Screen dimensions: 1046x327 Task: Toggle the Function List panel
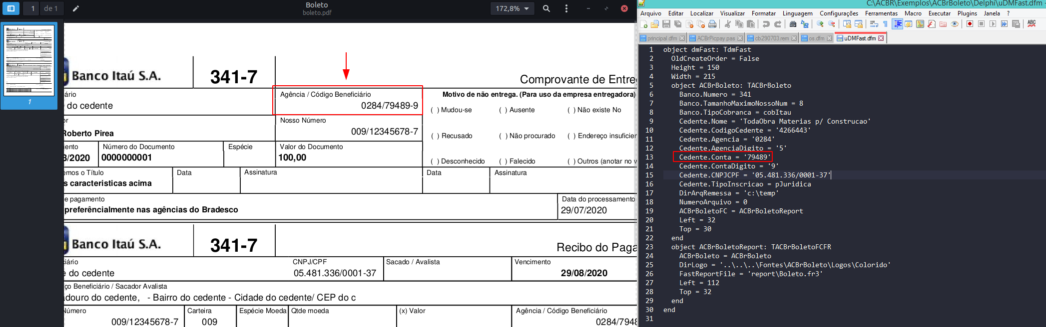tap(932, 24)
